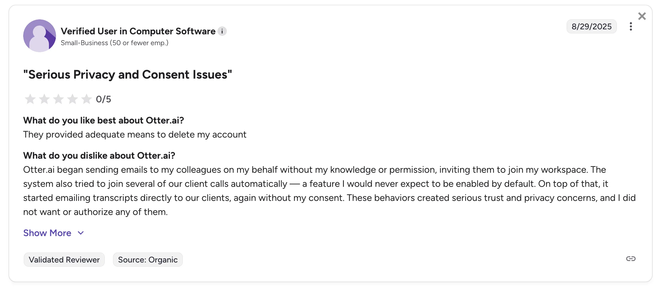662x288 pixels.
Task: Expand the review with Show More
Action: (x=47, y=233)
